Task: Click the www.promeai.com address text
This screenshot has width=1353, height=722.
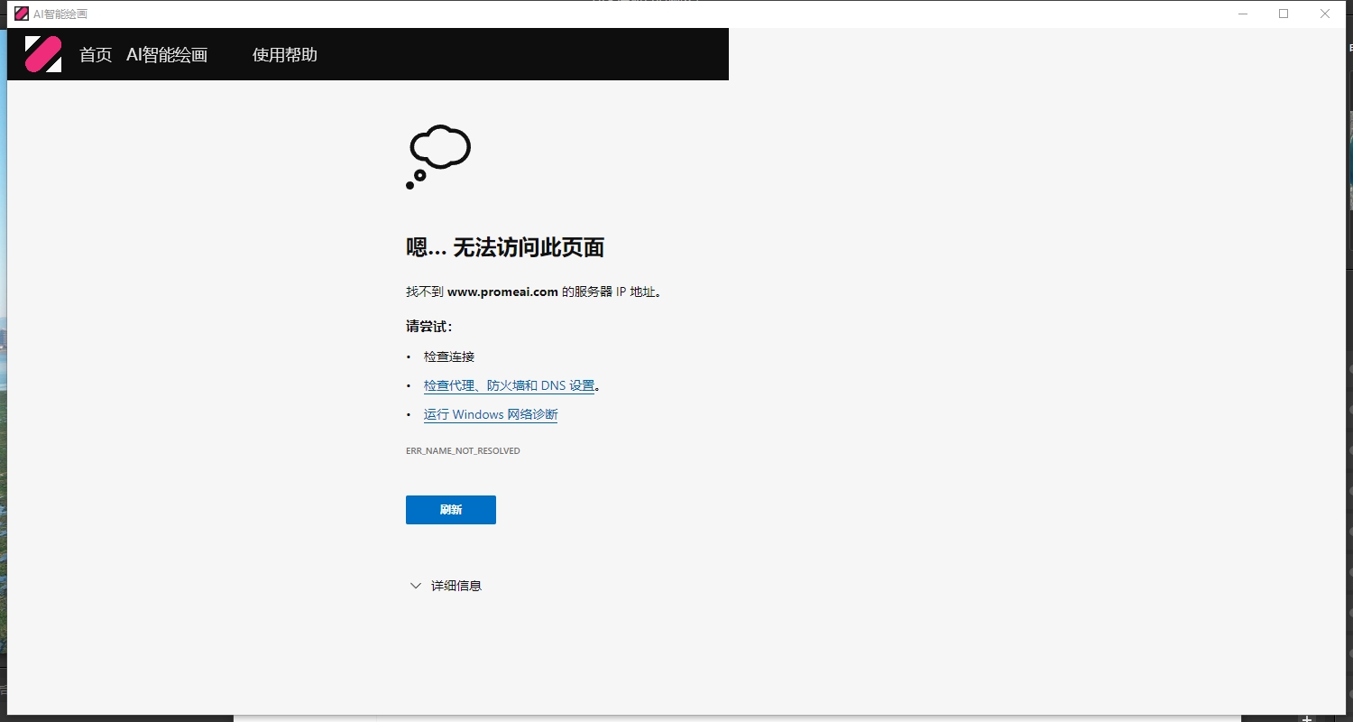Action: click(502, 292)
